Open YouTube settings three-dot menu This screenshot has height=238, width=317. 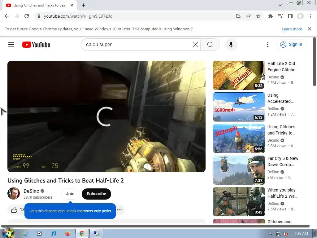[x=268, y=45]
